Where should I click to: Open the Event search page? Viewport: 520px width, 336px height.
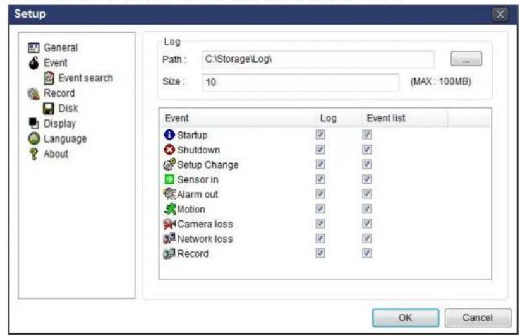click(x=85, y=78)
